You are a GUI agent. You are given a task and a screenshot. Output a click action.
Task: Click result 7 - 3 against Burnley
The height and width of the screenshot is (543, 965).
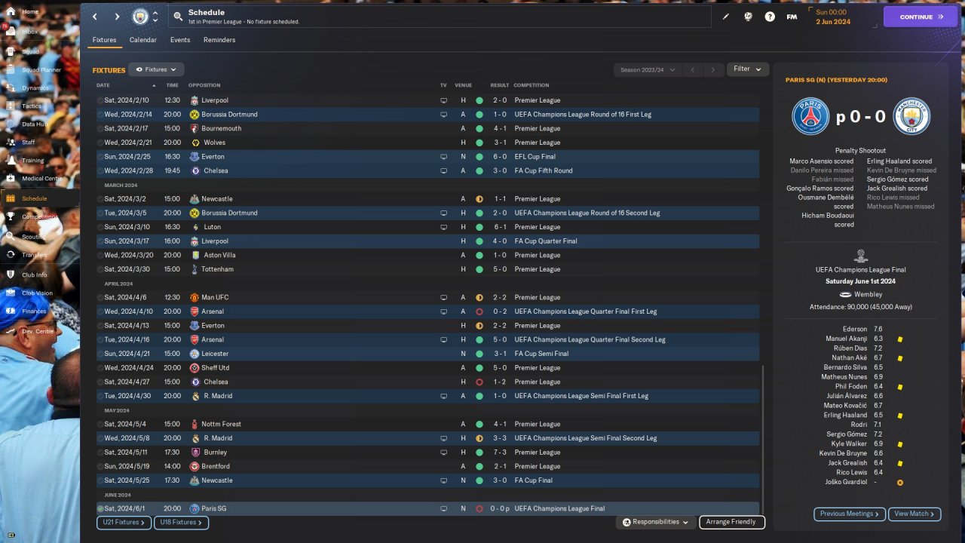click(x=500, y=452)
